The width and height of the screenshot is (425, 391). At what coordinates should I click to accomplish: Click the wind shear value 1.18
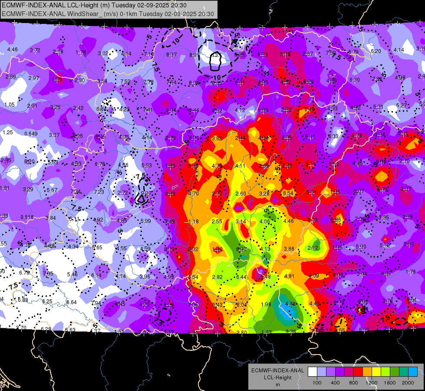(x=194, y=222)
